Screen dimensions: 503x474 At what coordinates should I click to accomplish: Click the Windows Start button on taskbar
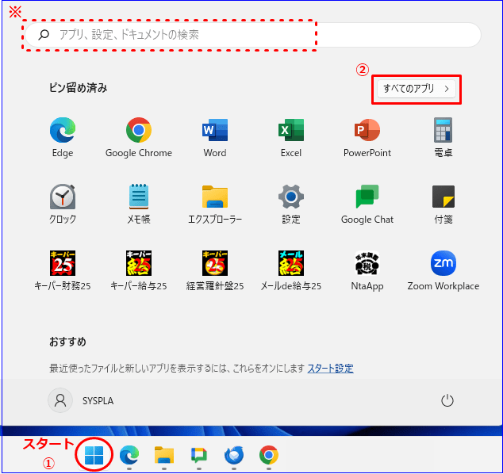94,455
